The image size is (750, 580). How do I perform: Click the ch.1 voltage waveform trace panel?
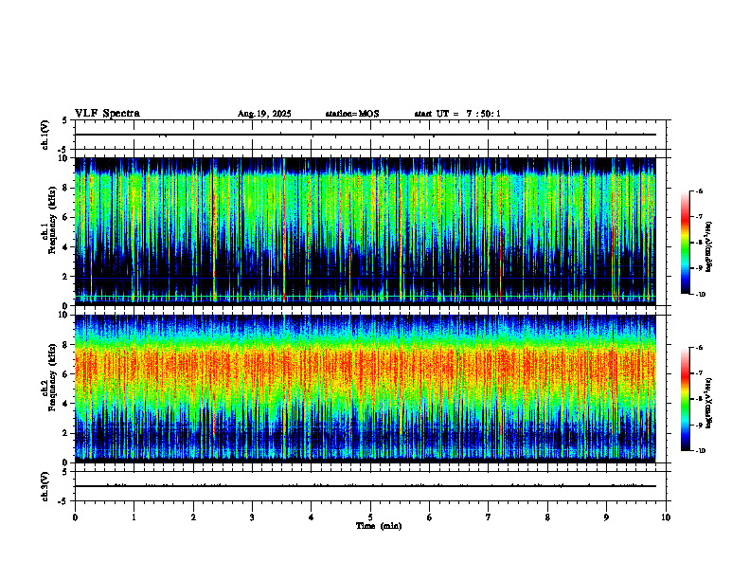pyautogui.click(x=370, y=135)
